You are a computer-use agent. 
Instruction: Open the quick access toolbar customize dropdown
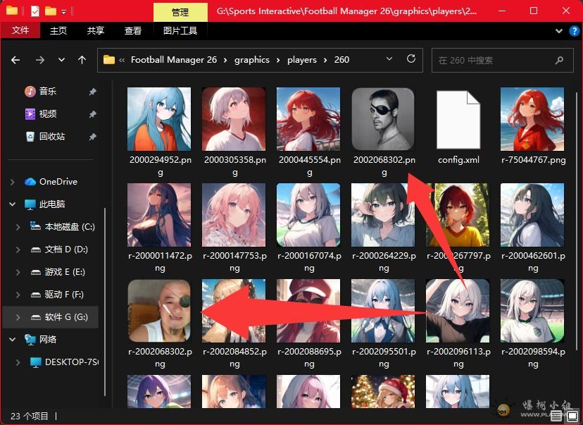tap(63, 11)
